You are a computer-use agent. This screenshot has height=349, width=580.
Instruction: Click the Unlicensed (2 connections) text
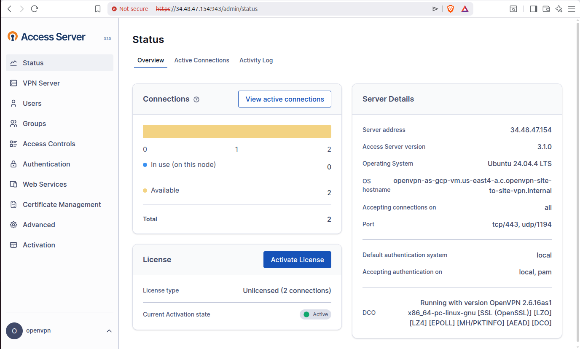287,290
